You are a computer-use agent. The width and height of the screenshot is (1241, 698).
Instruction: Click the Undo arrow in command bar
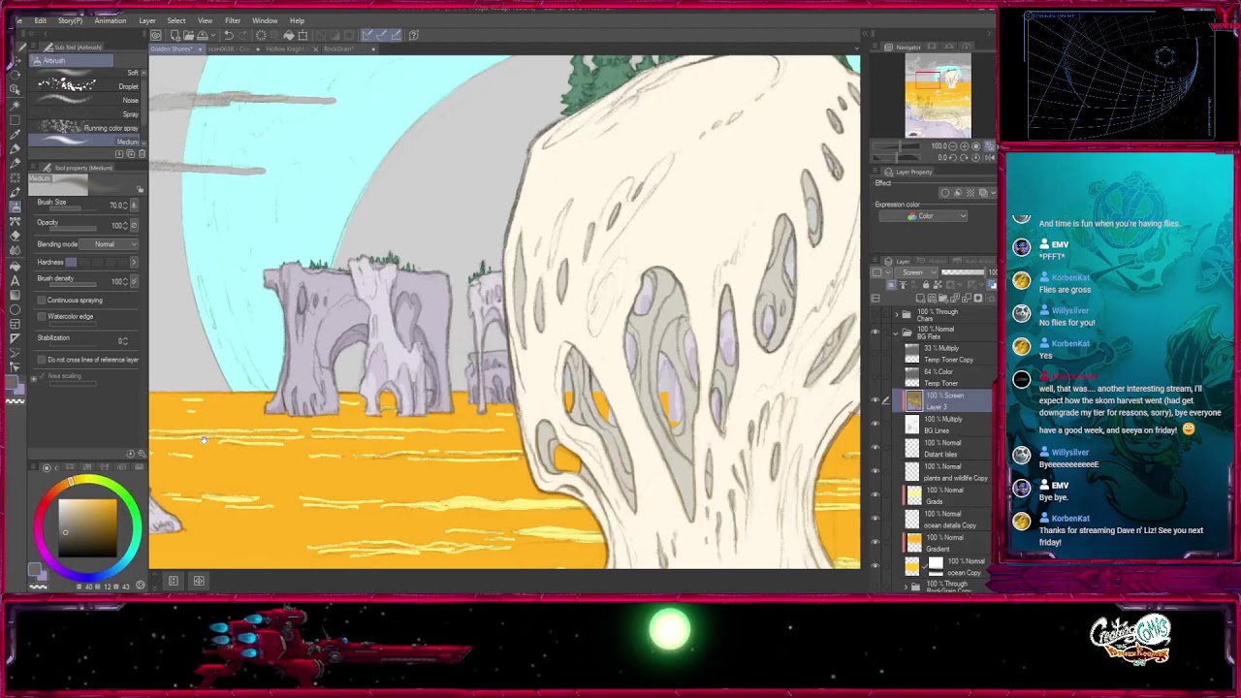pos(229,35)
